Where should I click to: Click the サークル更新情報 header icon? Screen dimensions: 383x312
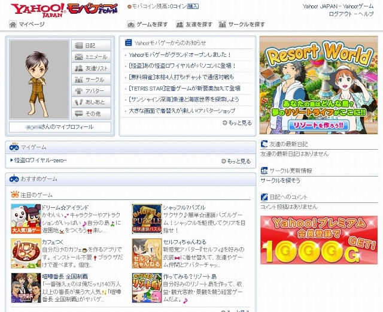[264, 171]
